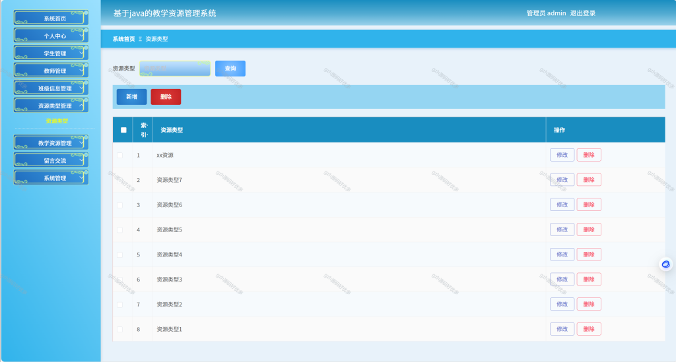Click 修改 for 资源类型4 row
Screen dimensions: 676x362
562,255
